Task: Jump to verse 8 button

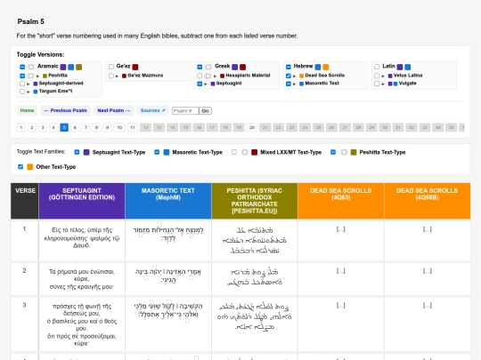Action: point(96,127)
